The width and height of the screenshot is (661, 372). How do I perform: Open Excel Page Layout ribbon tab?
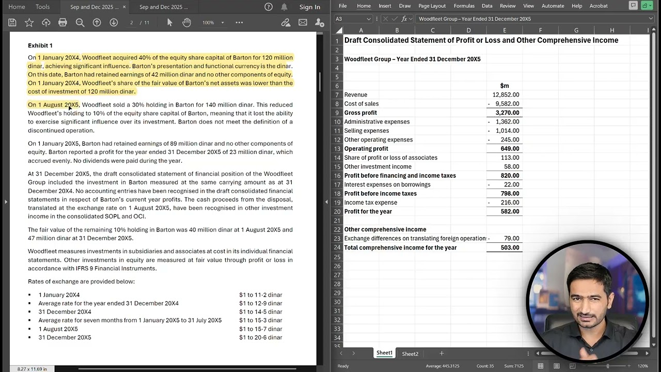pyautogui.click(x=432, y=6)
